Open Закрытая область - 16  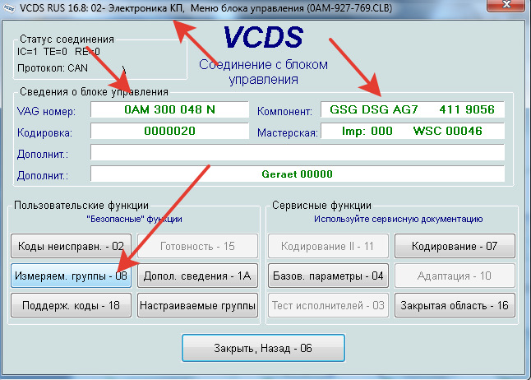pos(455,305)
